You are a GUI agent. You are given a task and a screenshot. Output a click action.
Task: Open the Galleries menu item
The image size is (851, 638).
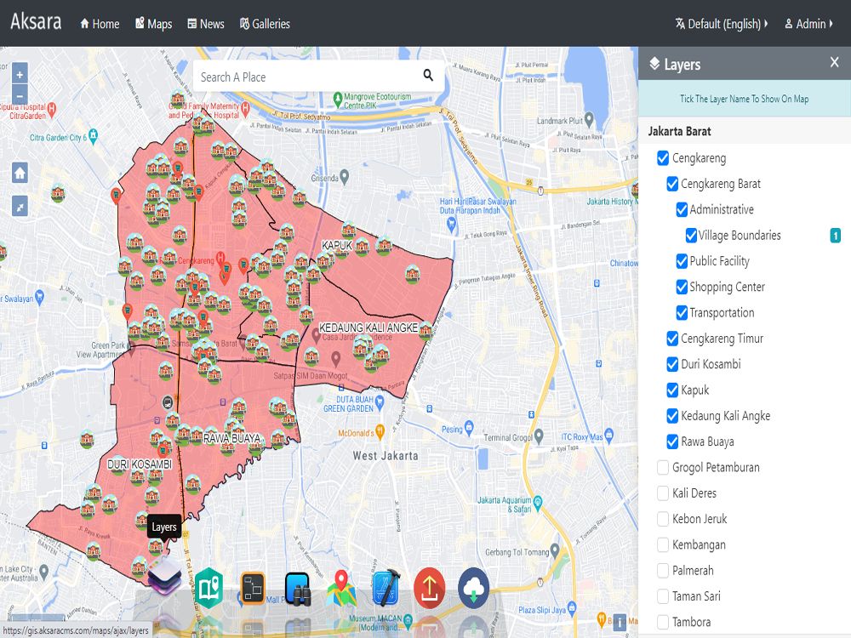coord(265,24)
